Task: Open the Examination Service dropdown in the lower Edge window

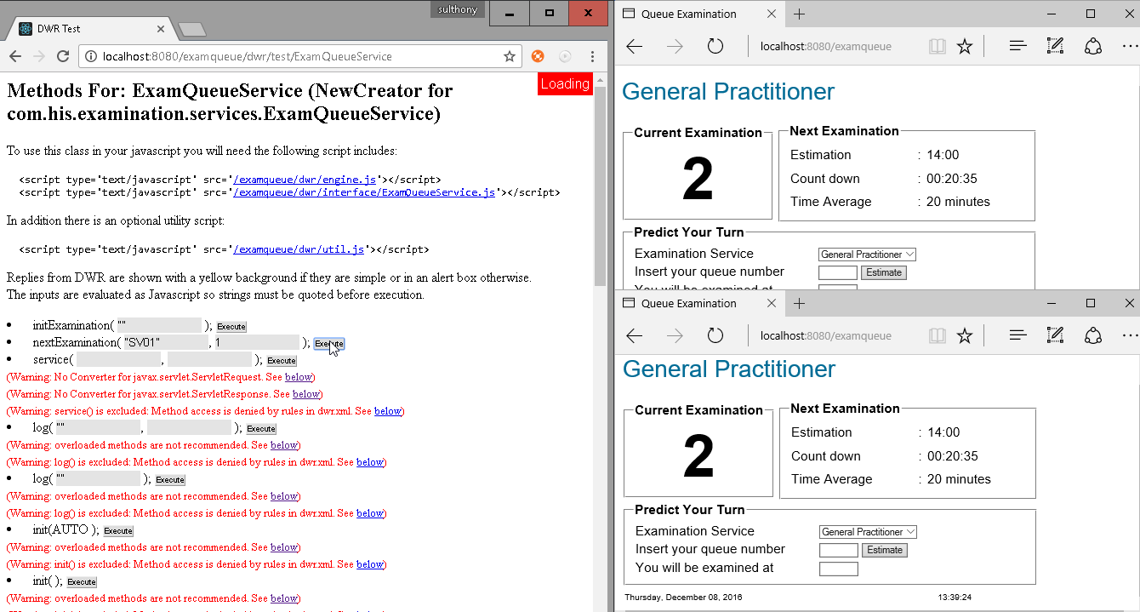Action: [x=868, y=532]
